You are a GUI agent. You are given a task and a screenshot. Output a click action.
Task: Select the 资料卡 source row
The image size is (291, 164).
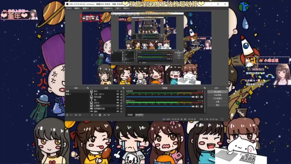point(106,103)
